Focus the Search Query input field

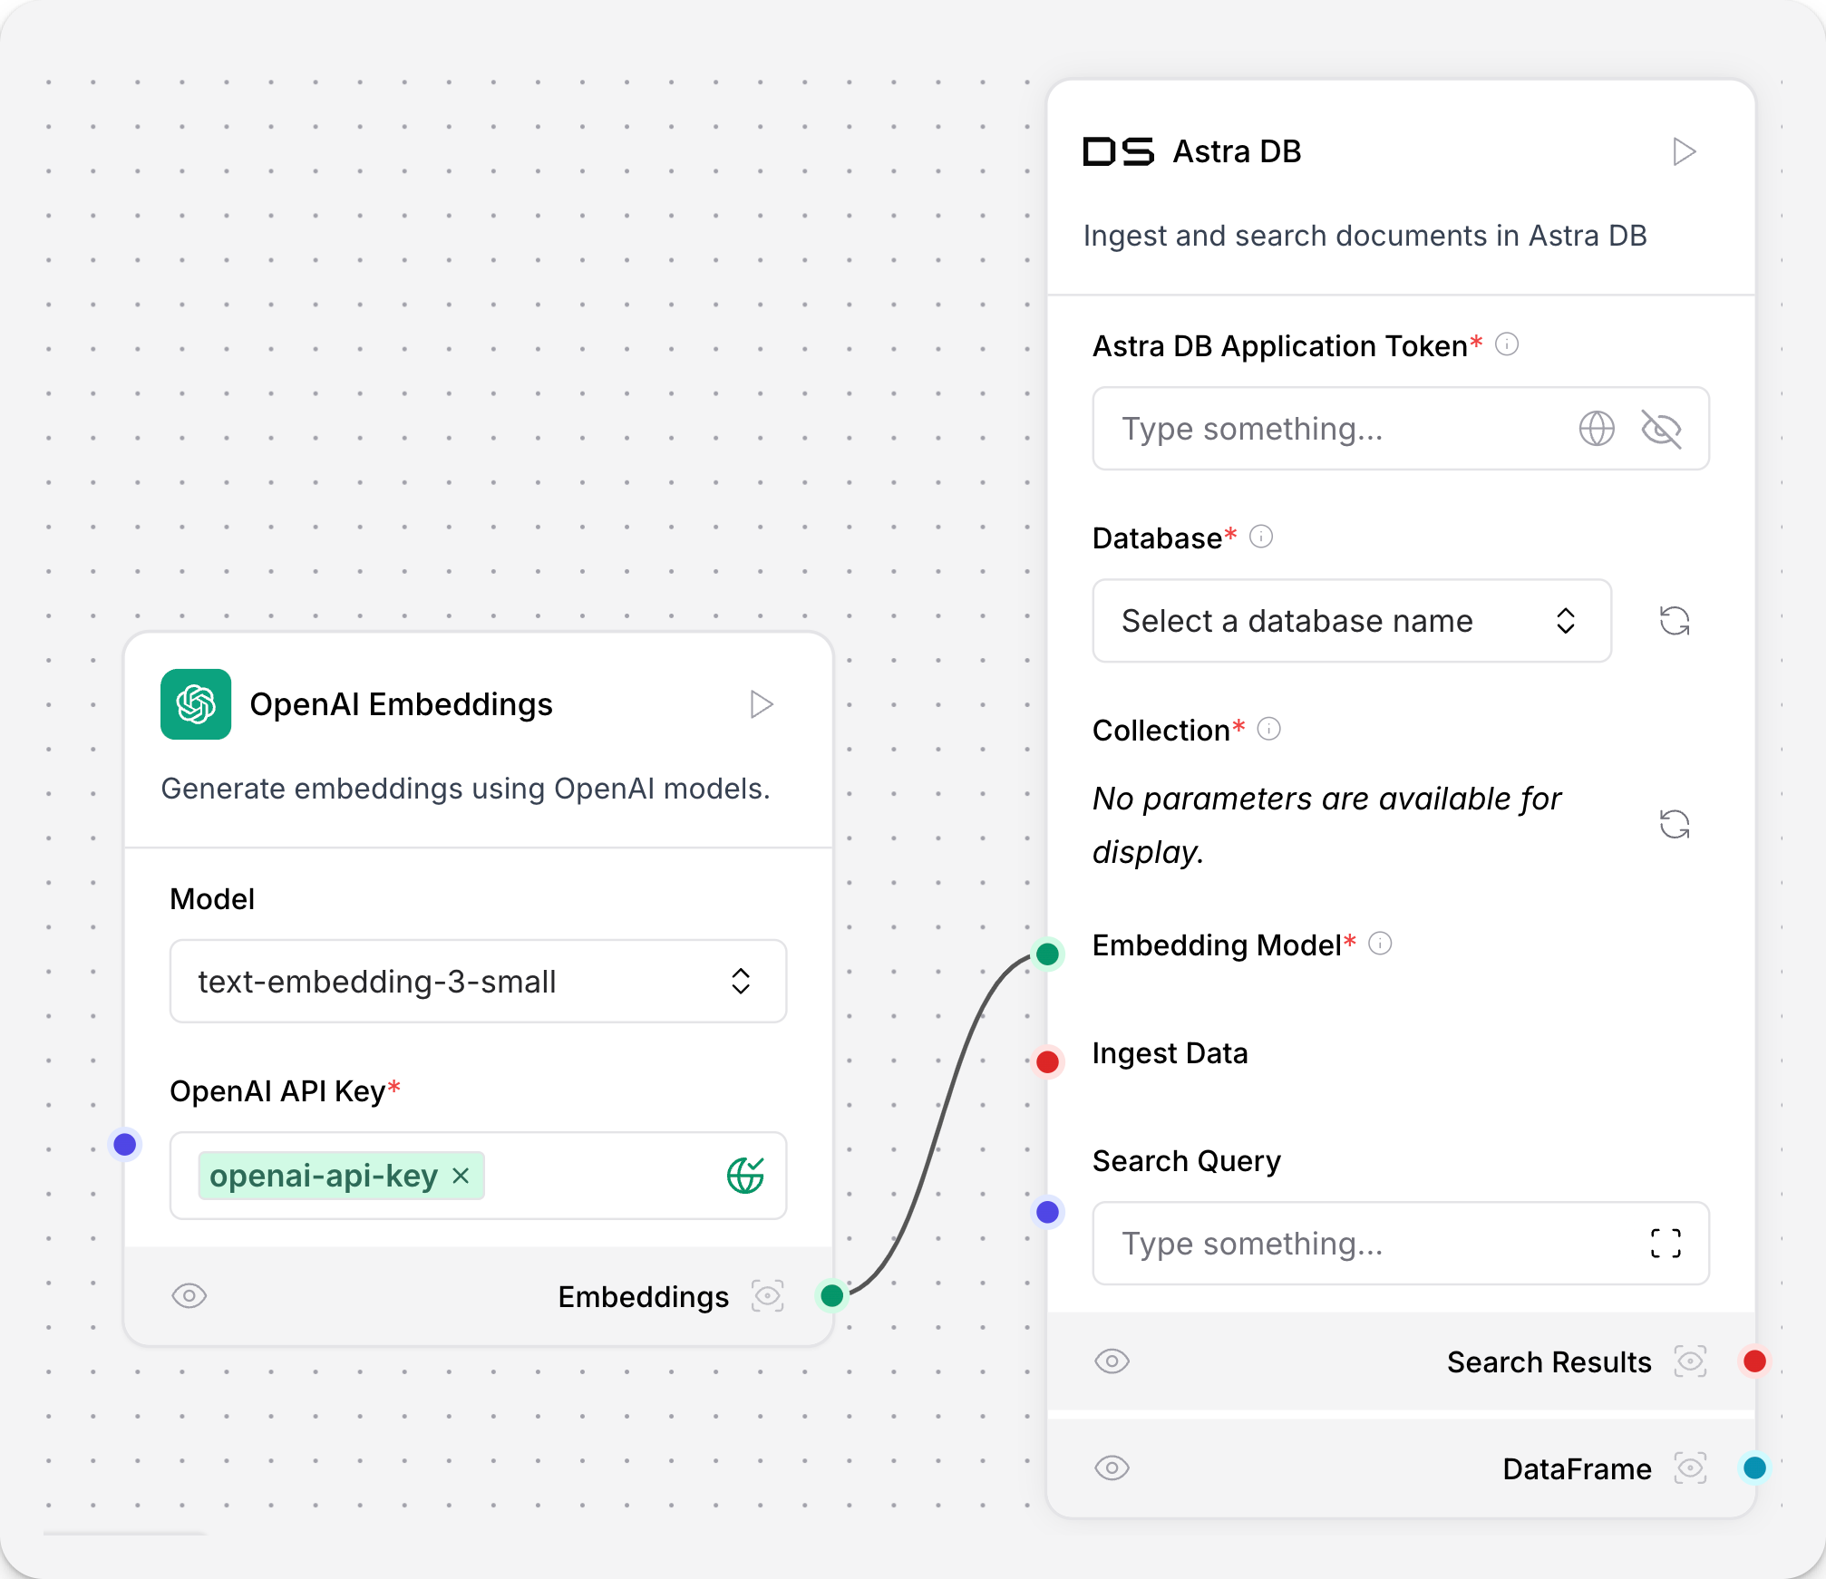1401,1244
